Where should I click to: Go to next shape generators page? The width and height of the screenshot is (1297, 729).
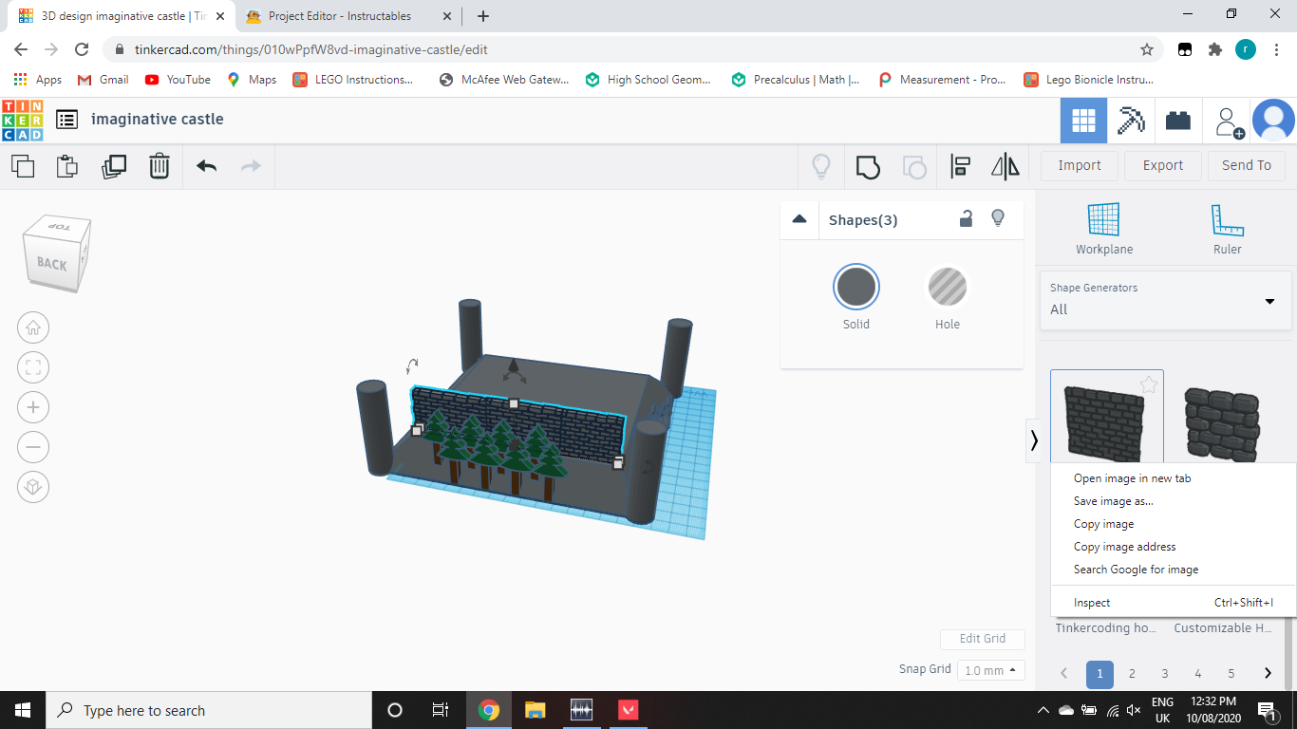pos(1268,674)
